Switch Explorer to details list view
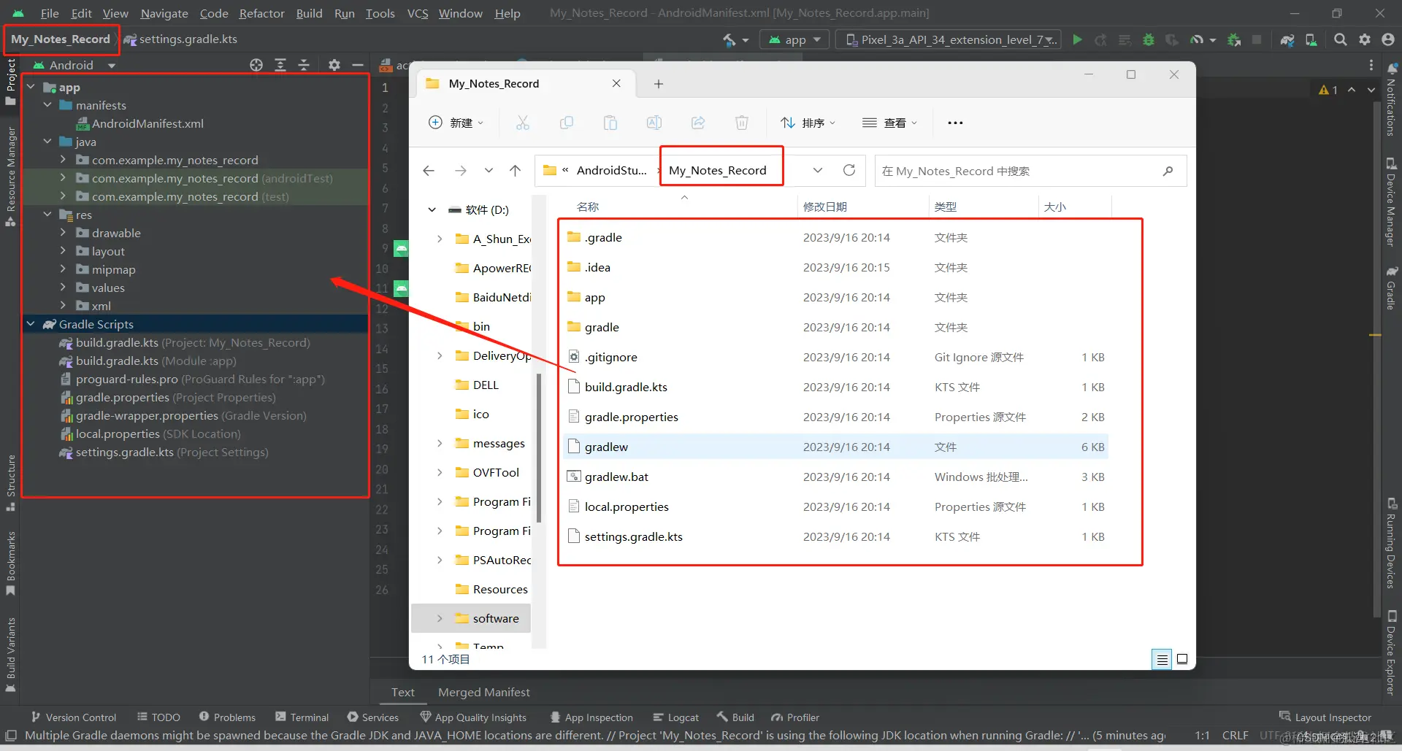1402x751 pixels. tap(1162, 659)
